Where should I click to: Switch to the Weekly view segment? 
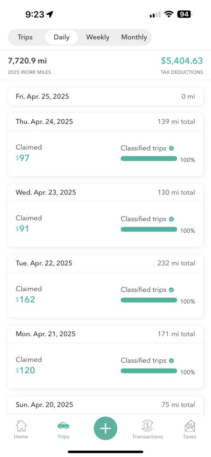point(97,38)
